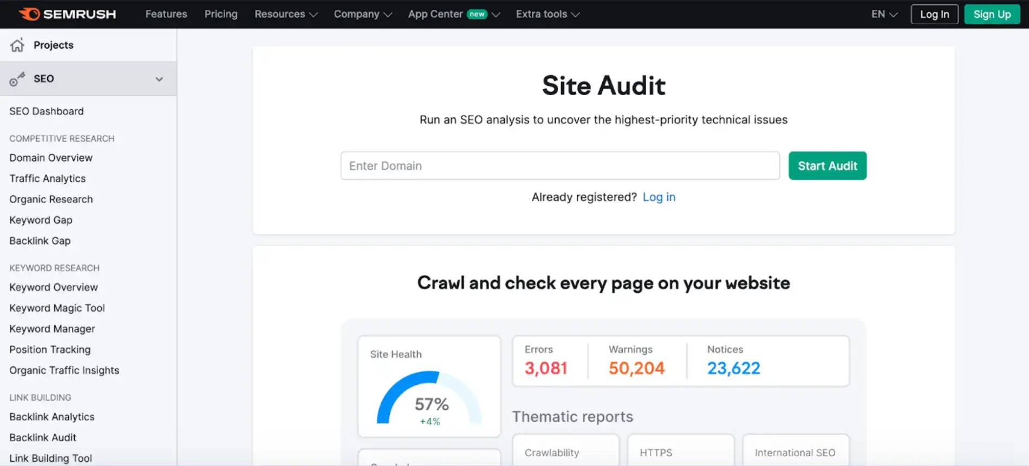This screenshot has width=1029, height=466.
Task: Go to Backlink Audit
Action: click(43, 437)
